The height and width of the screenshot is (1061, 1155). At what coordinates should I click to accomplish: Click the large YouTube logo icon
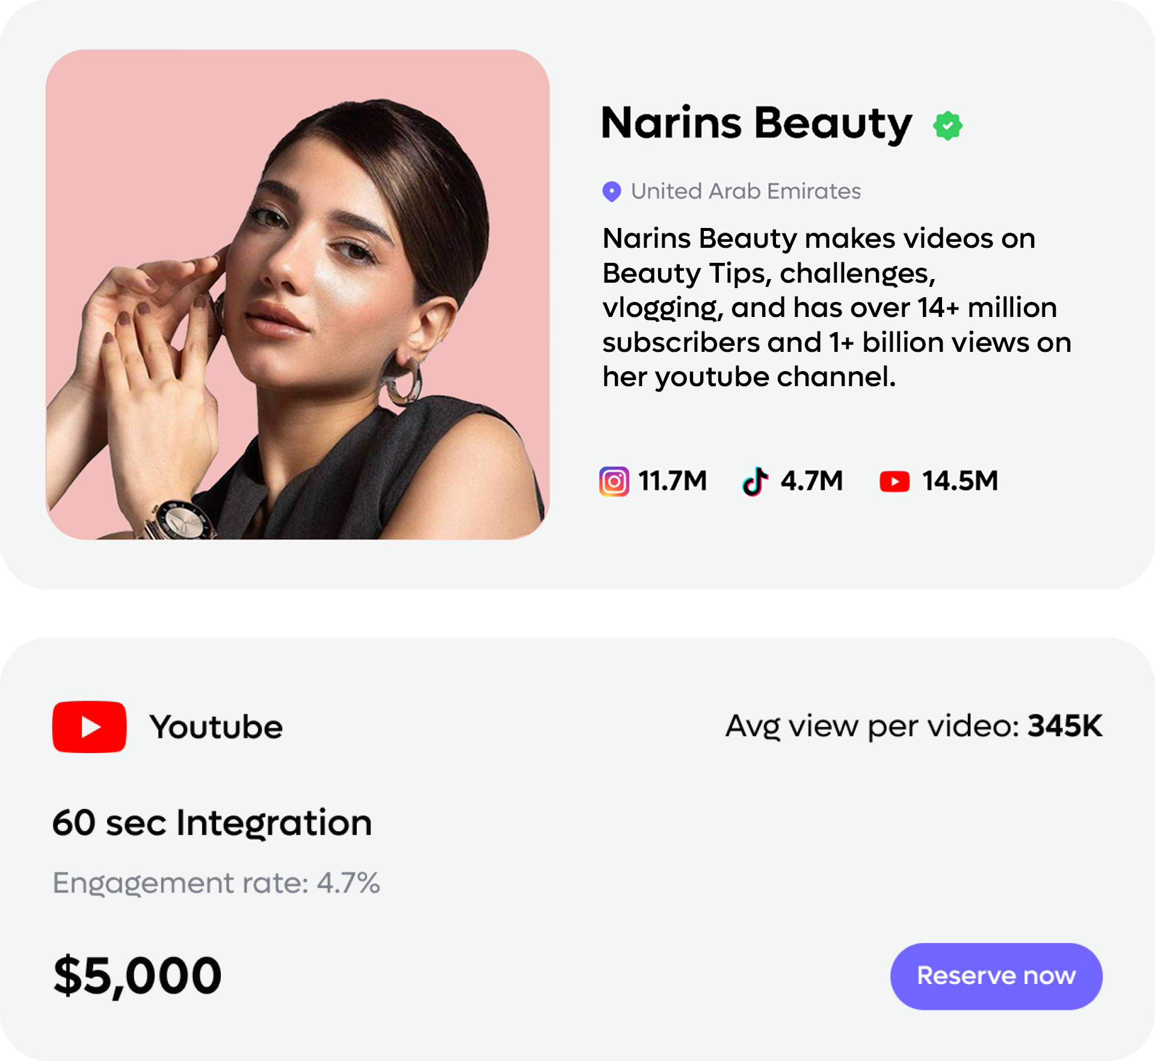pos(89,727)
